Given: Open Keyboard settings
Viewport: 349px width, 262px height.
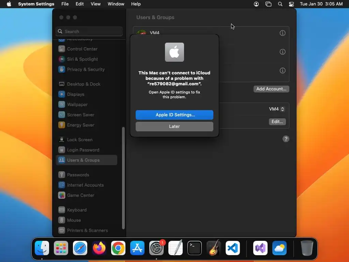Looking at the screenshot, I should coord(87,210).
